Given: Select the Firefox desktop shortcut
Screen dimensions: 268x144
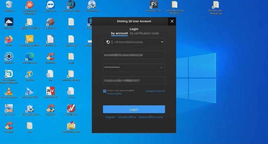Looking at the screenshot, I should pos(9,40).
